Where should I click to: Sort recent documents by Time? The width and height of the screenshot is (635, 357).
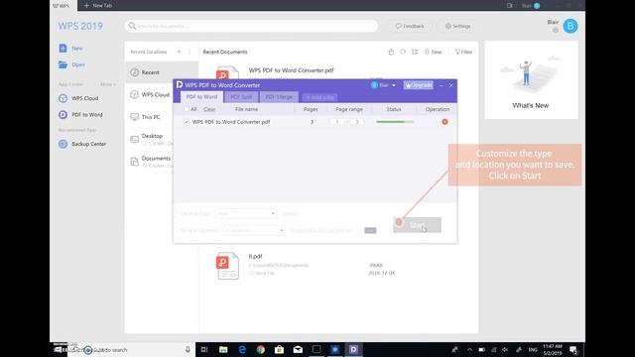[x=434, y=52]
